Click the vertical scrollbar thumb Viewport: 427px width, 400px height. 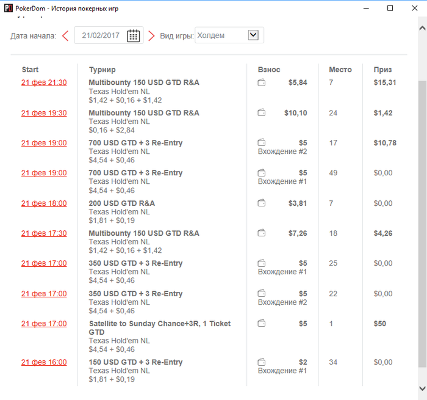coord(422,224)
